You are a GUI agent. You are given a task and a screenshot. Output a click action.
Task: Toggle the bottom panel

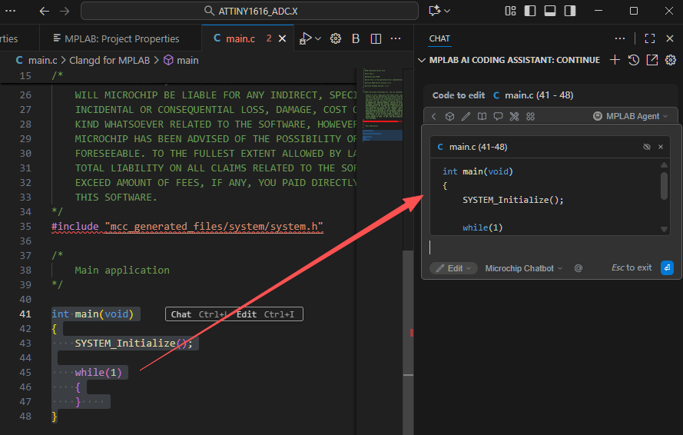[x=550, y=11]
